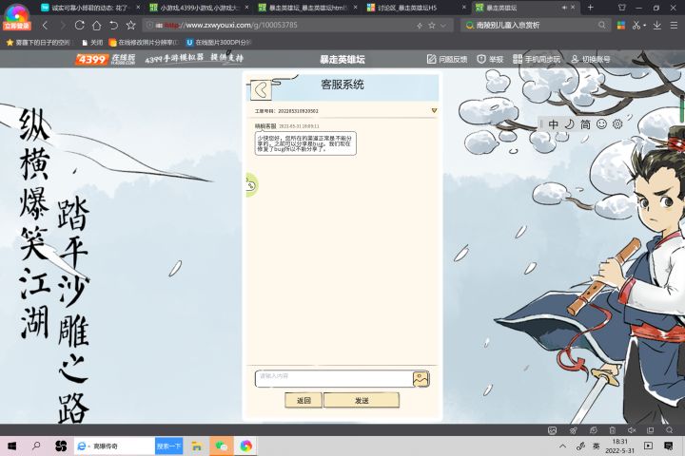Attach an image via picture icon
Image resolution: width=685 pixels, height=456 pixels.
[x=421, y=379]
